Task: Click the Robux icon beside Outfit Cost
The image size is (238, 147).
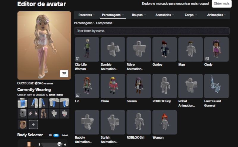Action: click(36, 83)
